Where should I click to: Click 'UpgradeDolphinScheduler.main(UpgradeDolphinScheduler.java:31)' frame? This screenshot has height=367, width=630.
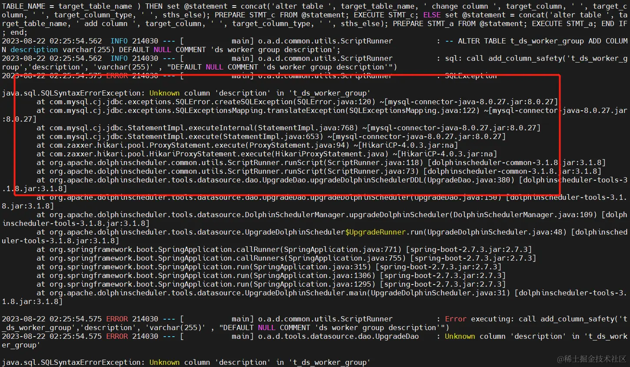coord(378,293)
